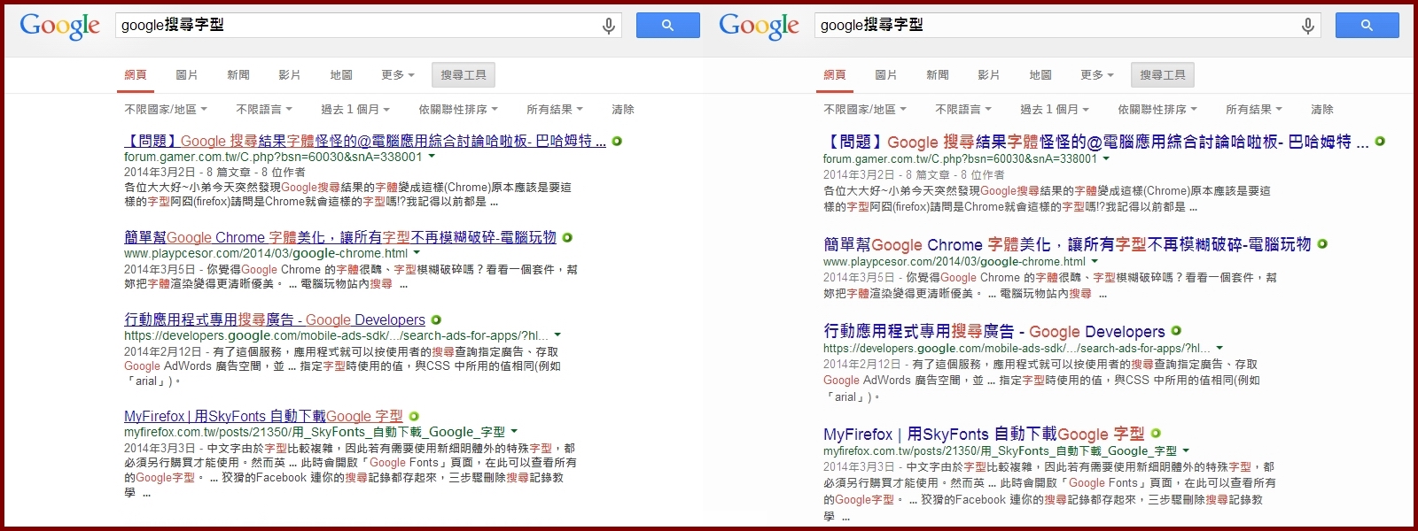
Task: Open MyFirefox SkyFonts result in right window
Action: pyautogui.click(x=984, y=434)
